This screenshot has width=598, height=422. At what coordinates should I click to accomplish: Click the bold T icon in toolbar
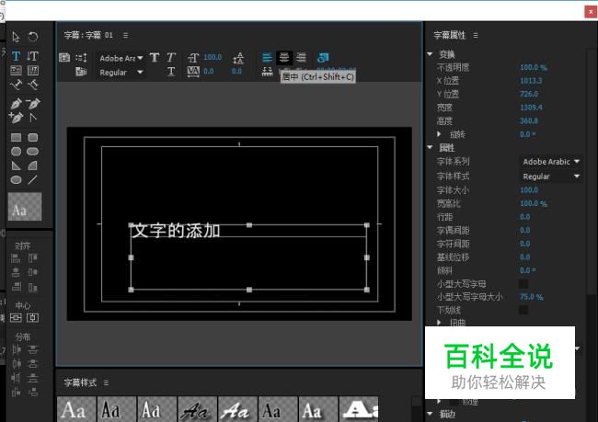pyautogui.click(x=155, y=57)
